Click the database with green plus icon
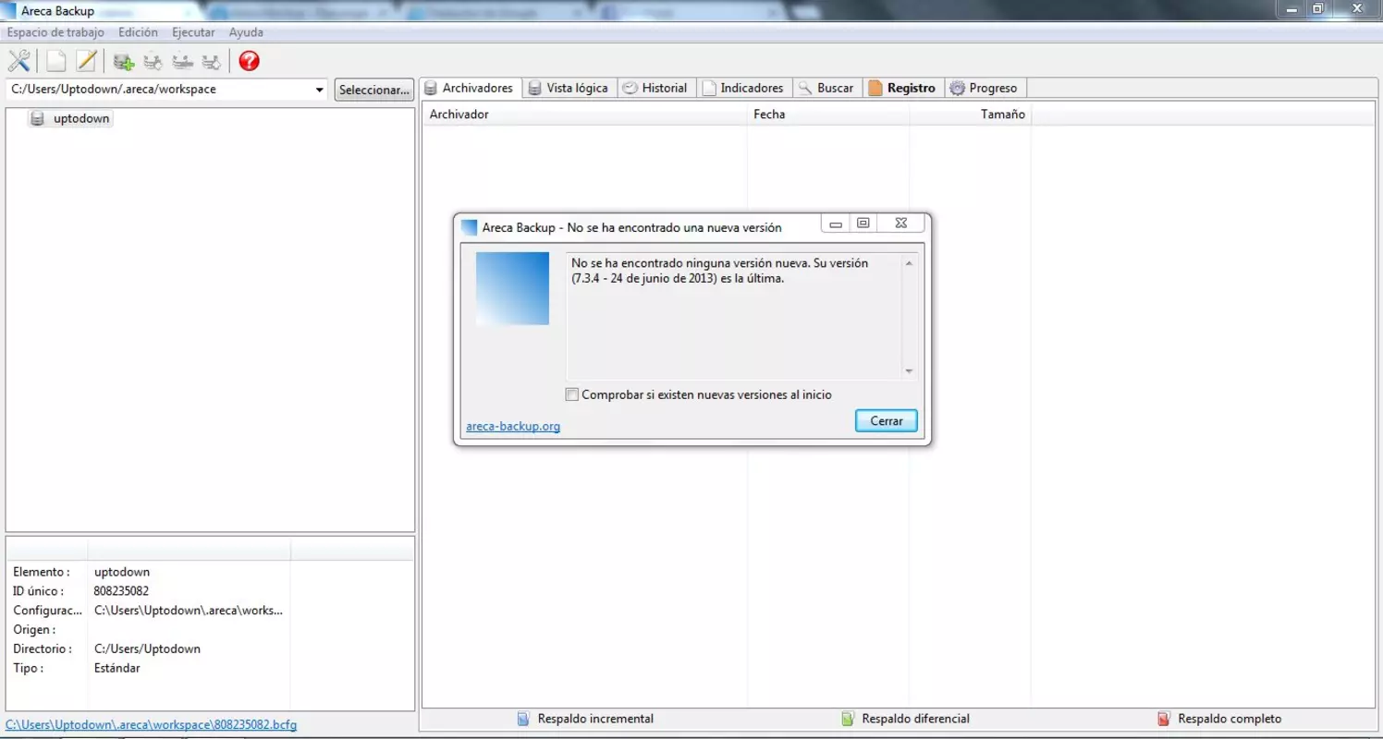 click(123, 62)
